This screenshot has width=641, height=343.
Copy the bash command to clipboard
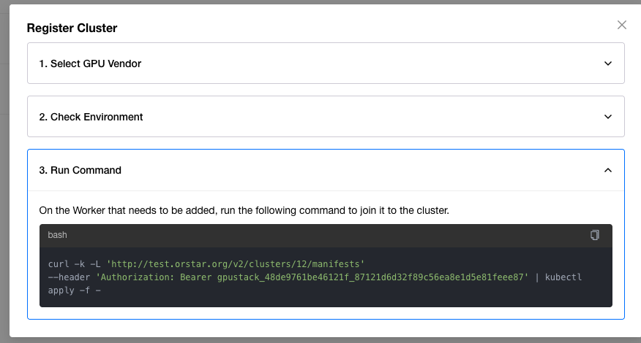pyautogui.click(x=595, y=235)
